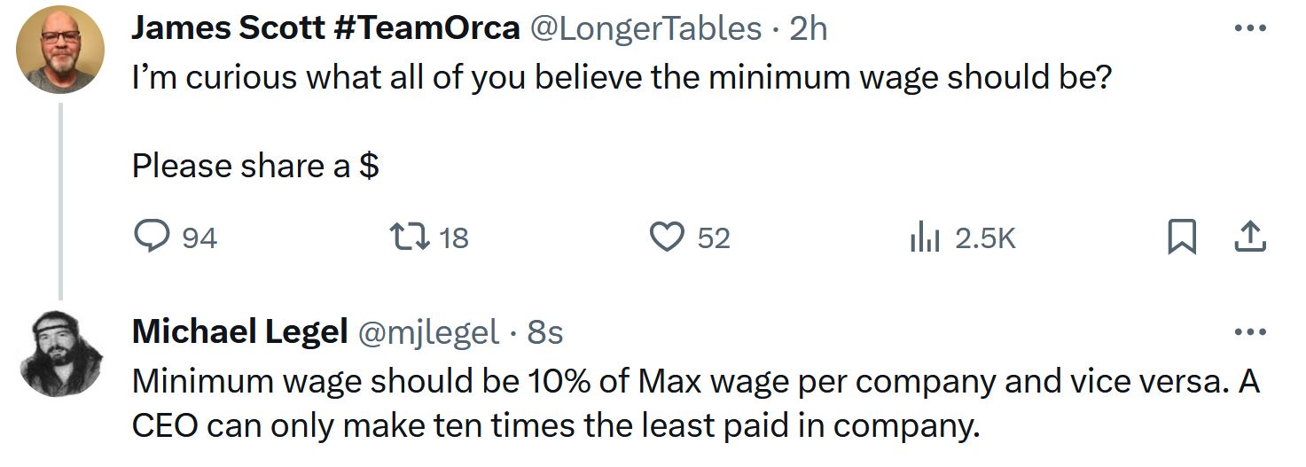Go to the @mjlegel handle link
The image size is (1306, 467).
click(x=427, y=332)
